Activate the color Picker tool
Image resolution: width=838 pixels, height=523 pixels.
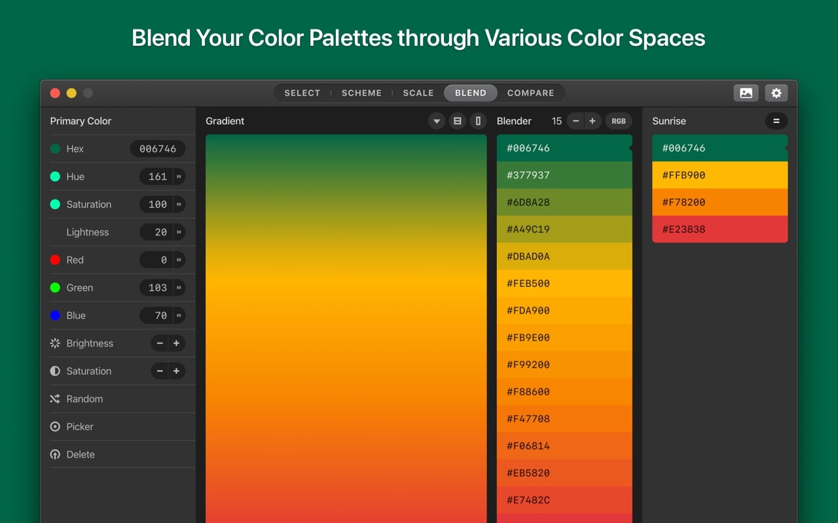55,427
